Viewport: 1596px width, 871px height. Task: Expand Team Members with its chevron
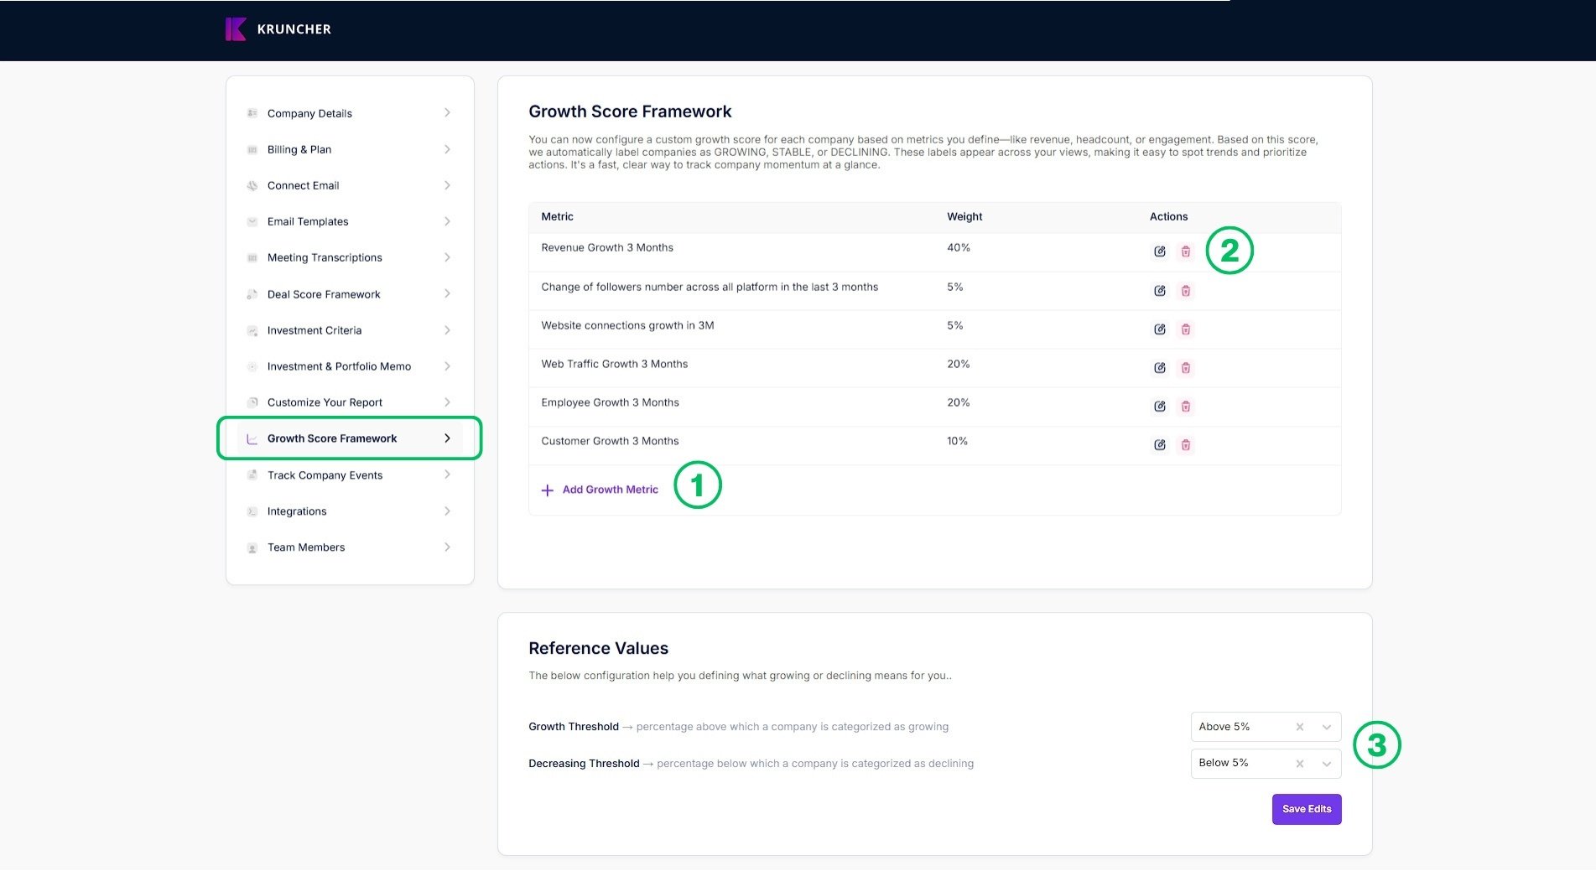click(447, 547)
